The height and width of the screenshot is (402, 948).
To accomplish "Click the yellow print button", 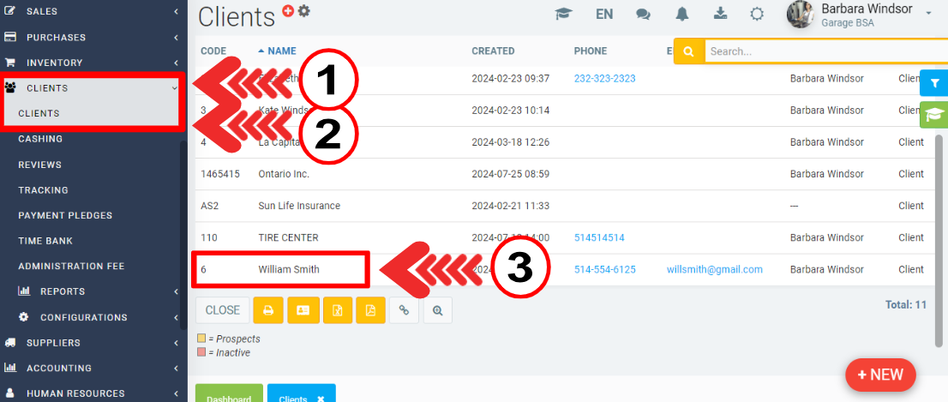I will point(267,310).
